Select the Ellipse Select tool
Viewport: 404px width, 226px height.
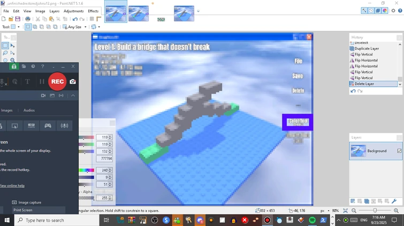(5, 61)
